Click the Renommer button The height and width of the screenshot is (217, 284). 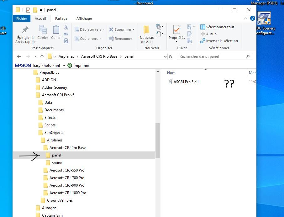click(120, 38)
